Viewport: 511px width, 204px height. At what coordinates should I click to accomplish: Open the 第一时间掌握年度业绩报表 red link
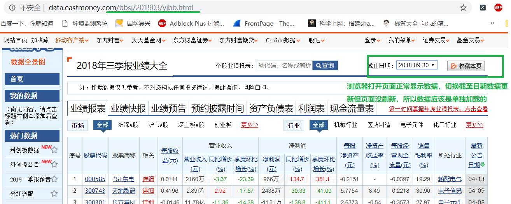coord(438,109)
